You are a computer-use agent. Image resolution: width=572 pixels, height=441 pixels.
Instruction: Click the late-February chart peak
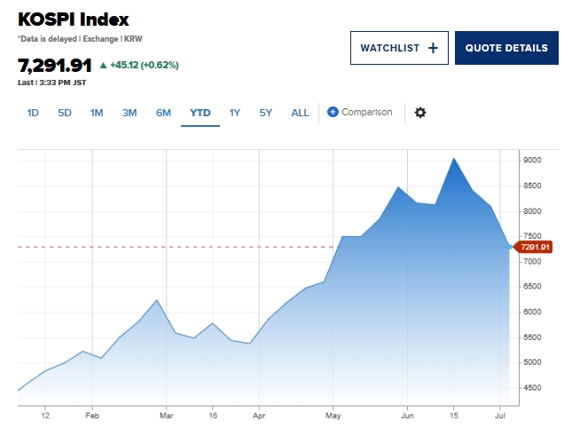pos(157,300)
